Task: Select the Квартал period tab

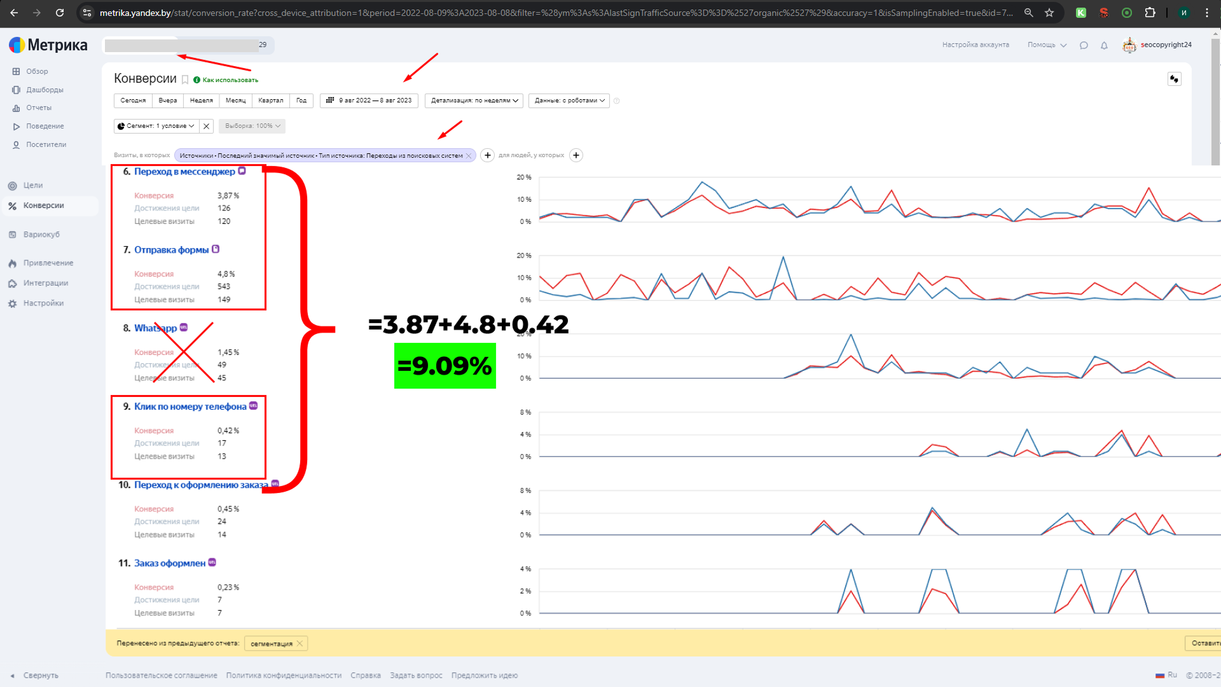Action: tap(270, 101)
